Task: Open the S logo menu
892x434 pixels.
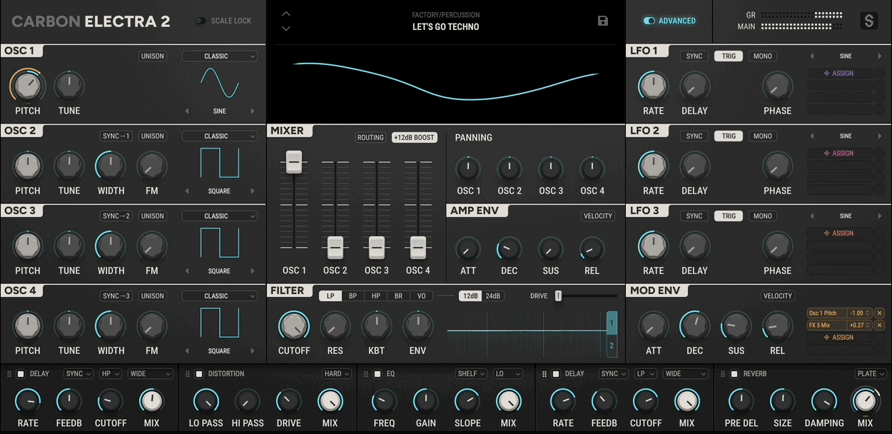Action: (x=868, y=21)
